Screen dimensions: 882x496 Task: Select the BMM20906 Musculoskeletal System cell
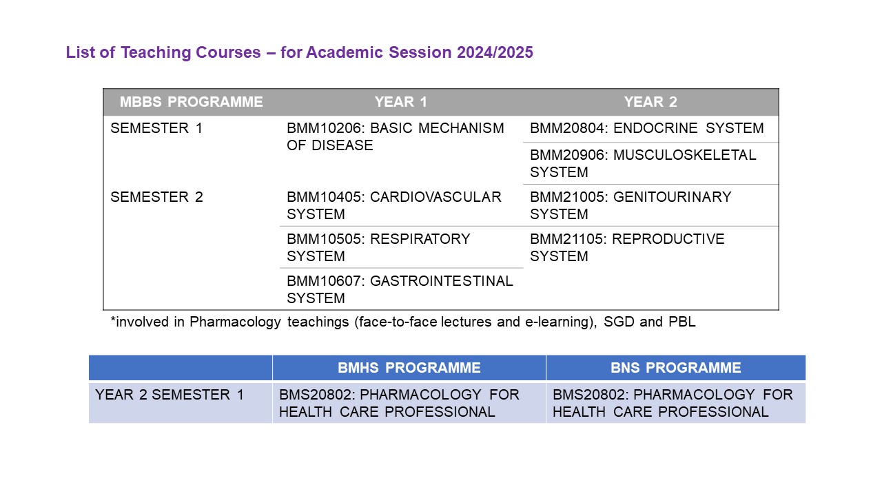pyautogui.click(x=650, y=163)
